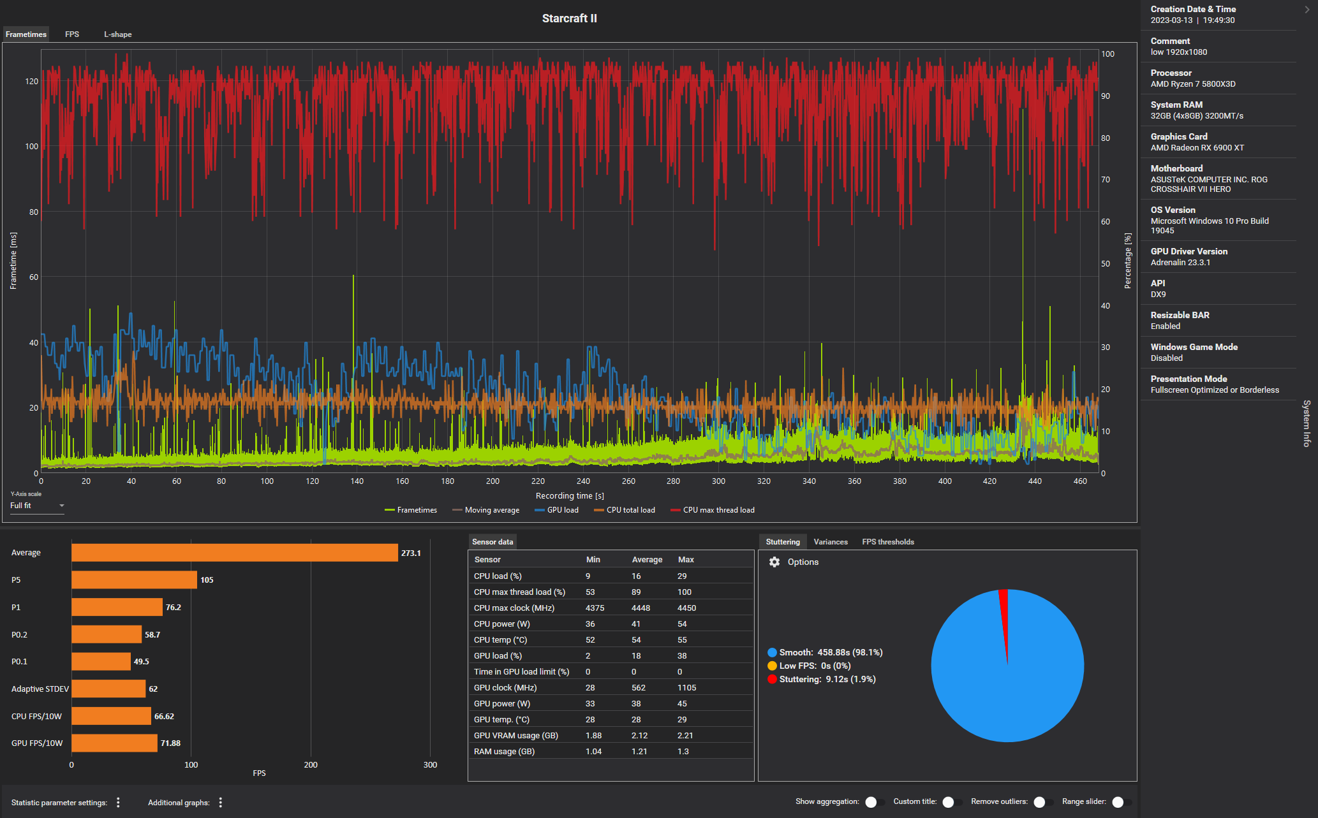1318x818 pixels.
Task: Enable the Remove outliers switch
Action: (1043, 802)
